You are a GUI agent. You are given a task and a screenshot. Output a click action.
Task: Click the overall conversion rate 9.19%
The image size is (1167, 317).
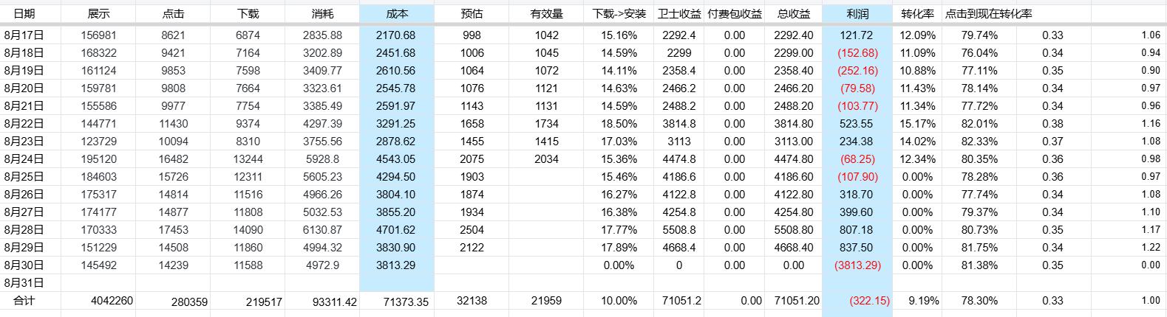tap(924, 300)
